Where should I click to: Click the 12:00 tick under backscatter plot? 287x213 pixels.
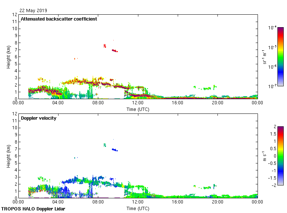point(138,103)
